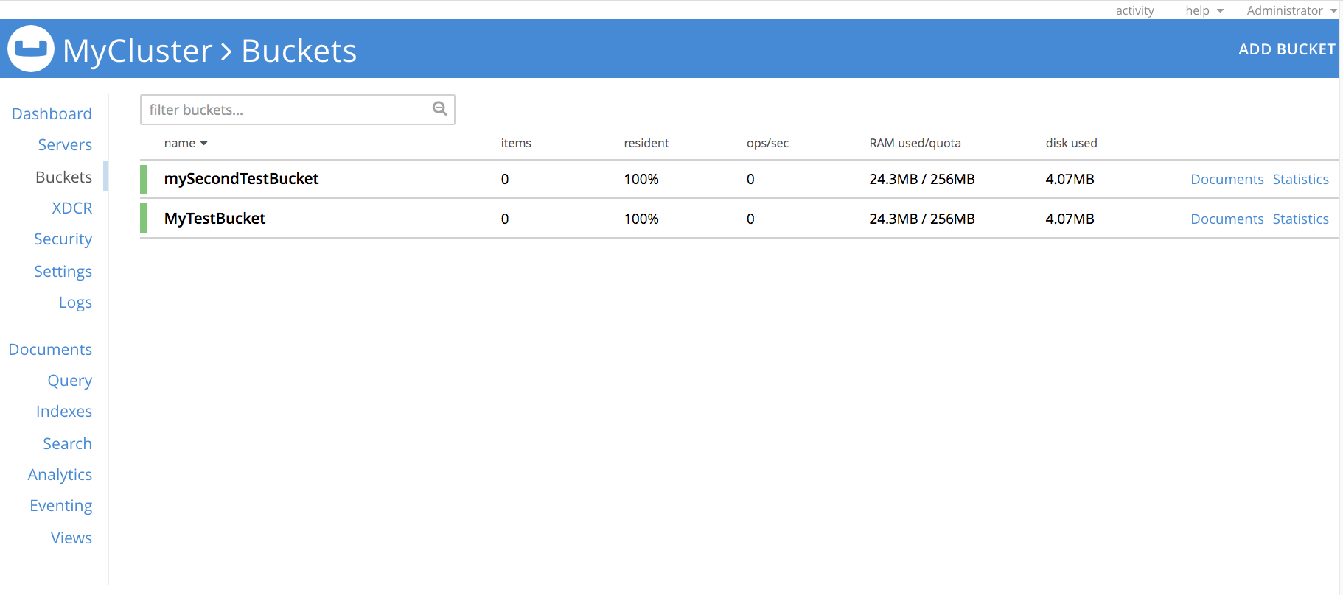The height and width of the screenshot is (595, 1343).
Task: Open Statistics link for MyTestBucket
Action: [1301, 219]
